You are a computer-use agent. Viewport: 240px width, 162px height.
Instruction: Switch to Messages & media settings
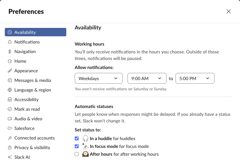tap(35, 80)
